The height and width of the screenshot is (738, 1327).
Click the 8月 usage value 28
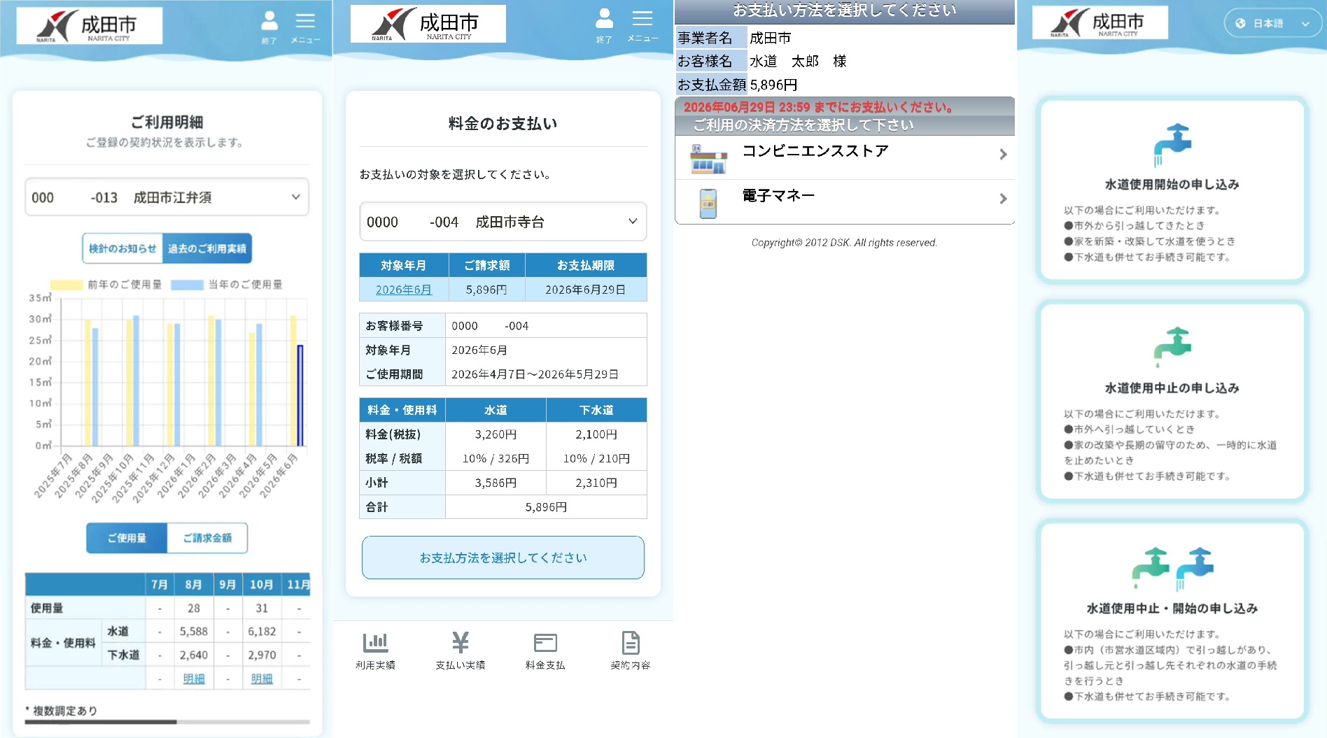(194, 608)
